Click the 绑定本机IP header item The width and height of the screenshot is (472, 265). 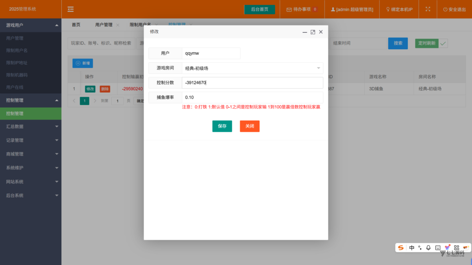pos(399,9)
